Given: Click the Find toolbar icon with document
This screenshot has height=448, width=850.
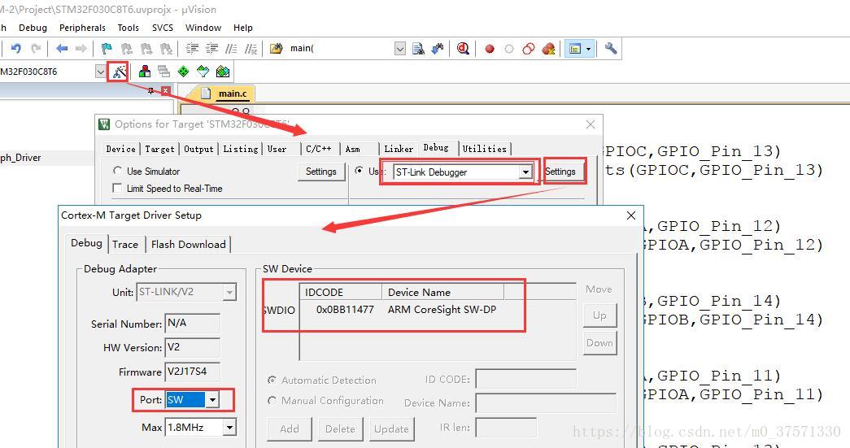Looking at the screenshot, I should pos(418,49).
